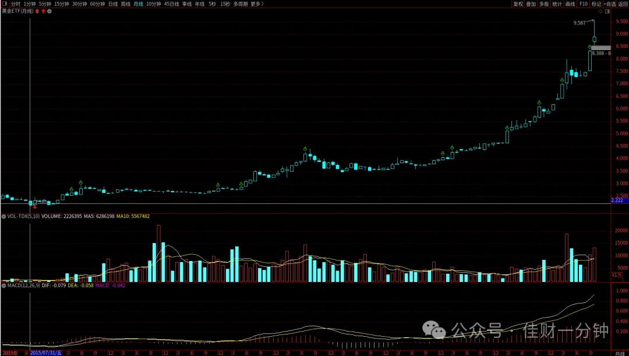The height and width of the screenshot is (356, 629).
Task: Click the red marker below 2015/07 candle
Action: point(35,207)
